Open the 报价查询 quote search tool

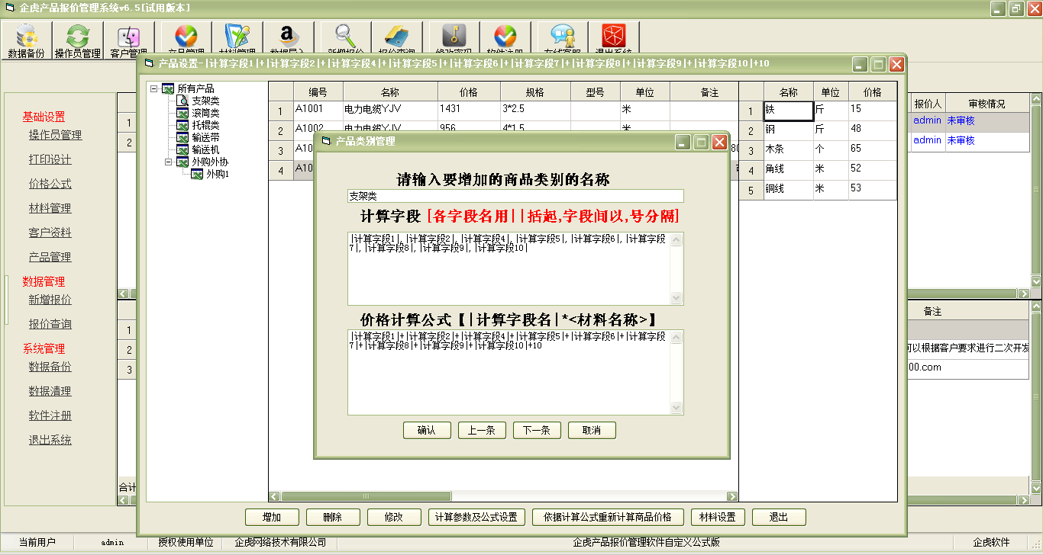pyautogui.click(x=397, y=38)
